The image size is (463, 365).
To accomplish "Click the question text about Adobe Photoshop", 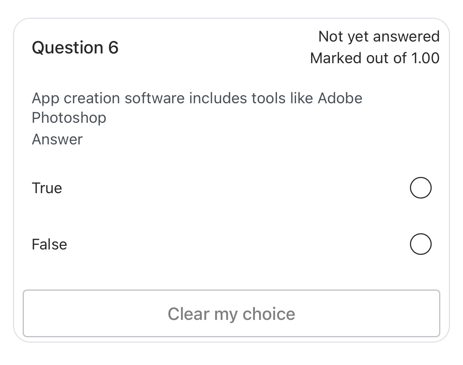I will pos(197,98).
